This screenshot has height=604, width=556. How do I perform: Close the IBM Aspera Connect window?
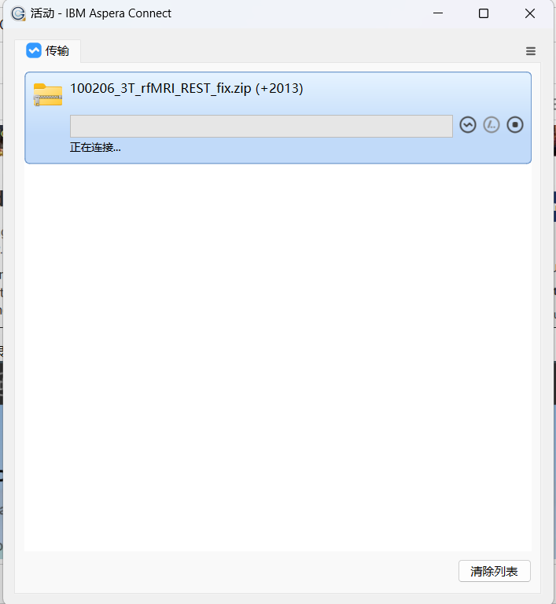tap(530, 13)
